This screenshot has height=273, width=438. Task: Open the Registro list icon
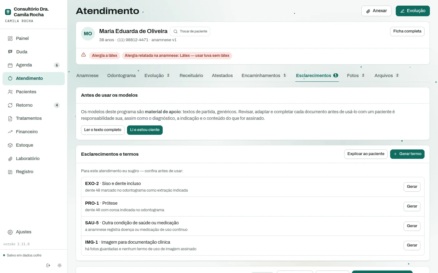[10, 172]
